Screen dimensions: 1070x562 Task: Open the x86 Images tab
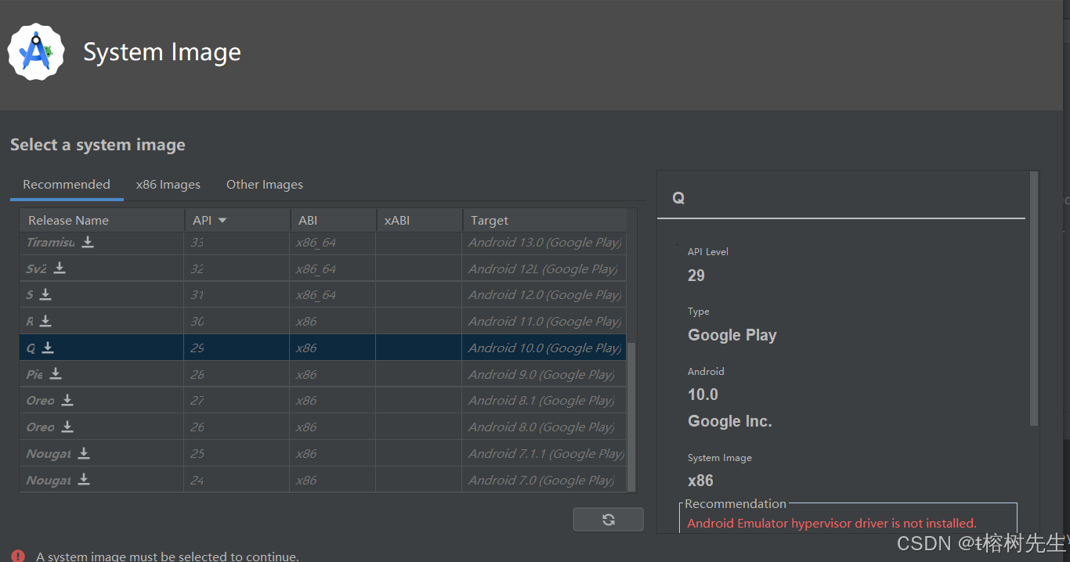168,185
